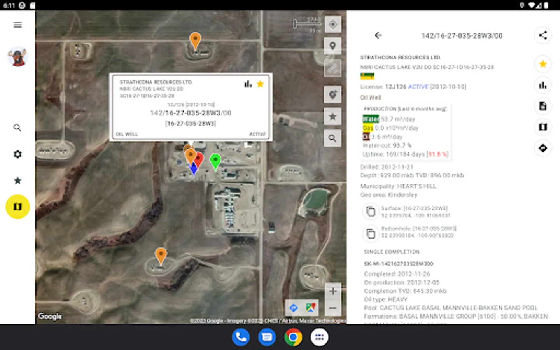Open the well search tool on the map

[x=332, y=138]
